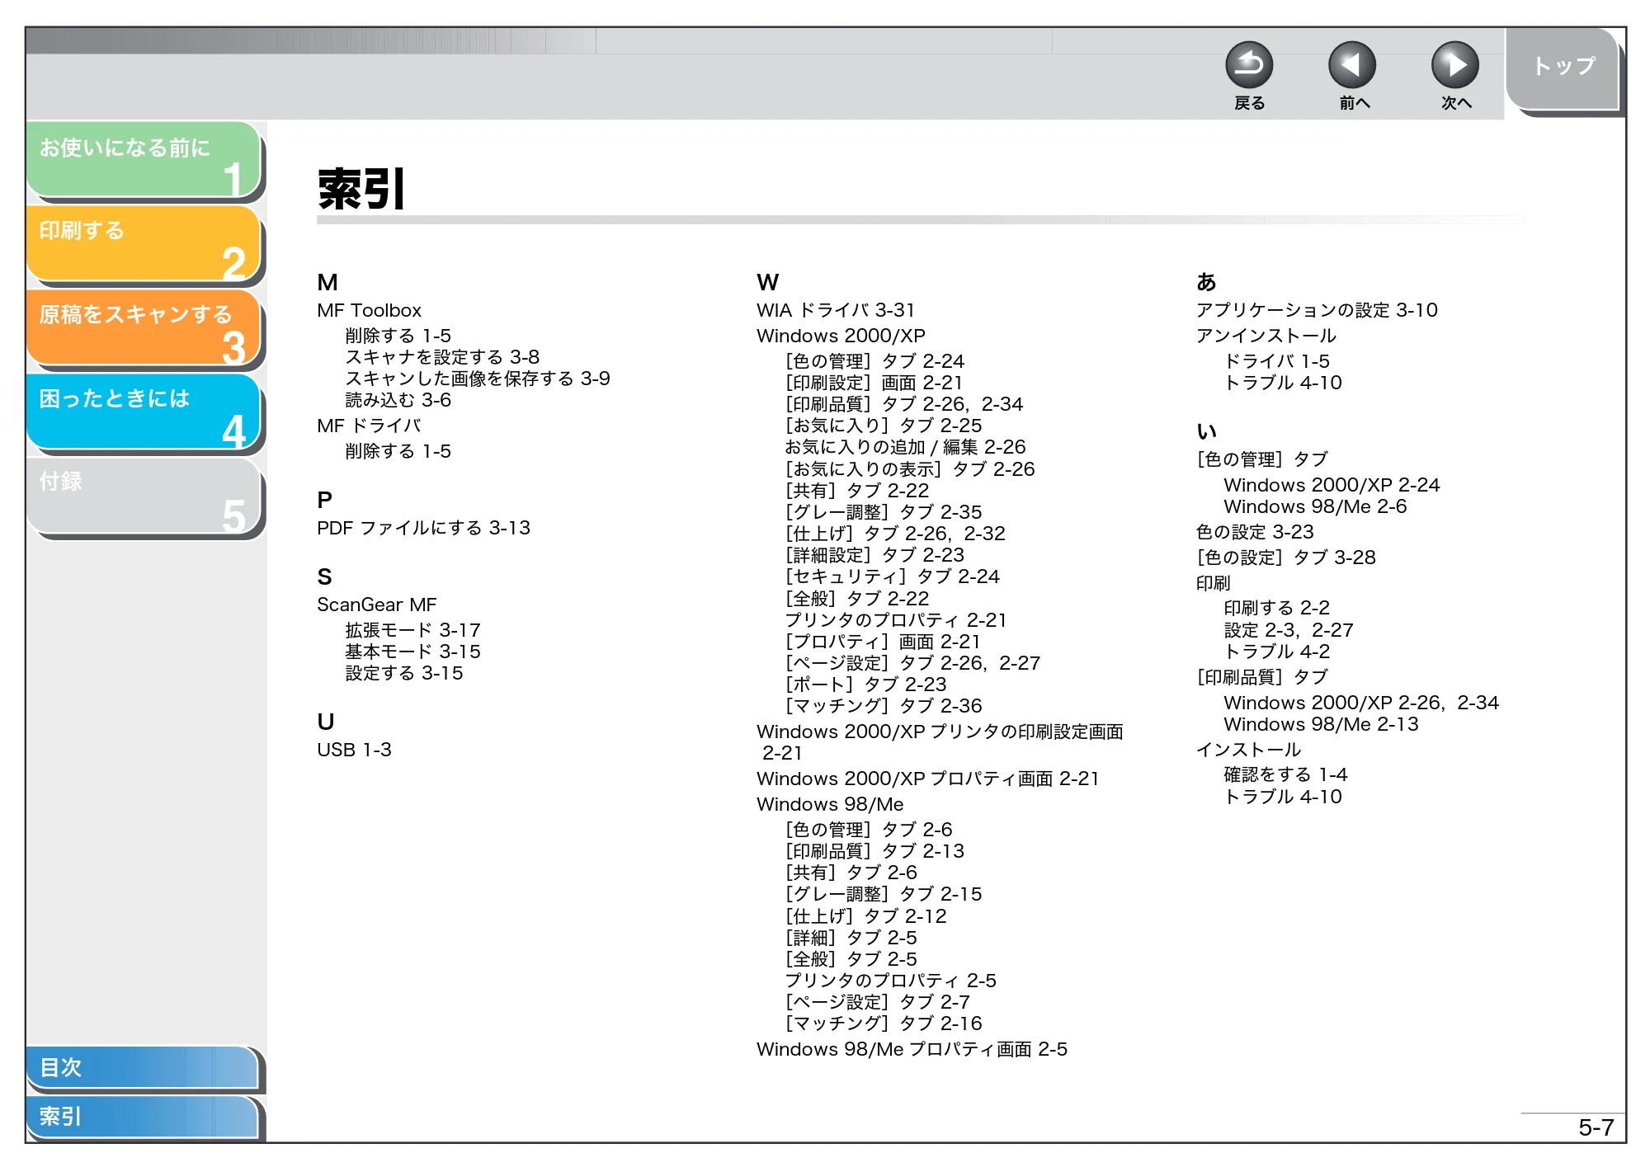This screenshot has width=1650, height=1167.
Task: Click ［色の設定］タブ 3-28 entry
Action: [x=1286, y=558]
